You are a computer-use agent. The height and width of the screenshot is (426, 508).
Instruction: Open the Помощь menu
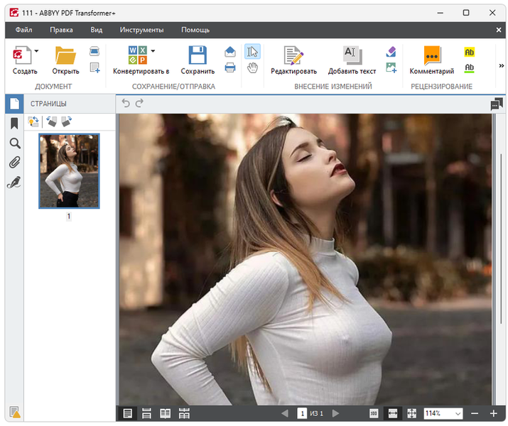coord(195,30)
